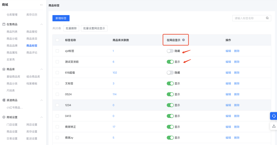Screen dimensions: 277x145
Task: Enable store display for zjd标签
Action: pos(170,51)
